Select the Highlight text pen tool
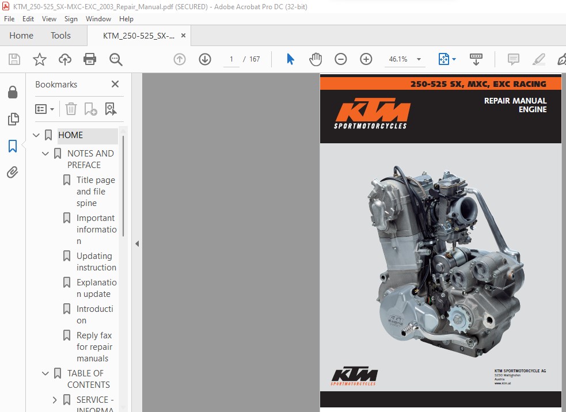566x412 pixels. tap(538, 59)
